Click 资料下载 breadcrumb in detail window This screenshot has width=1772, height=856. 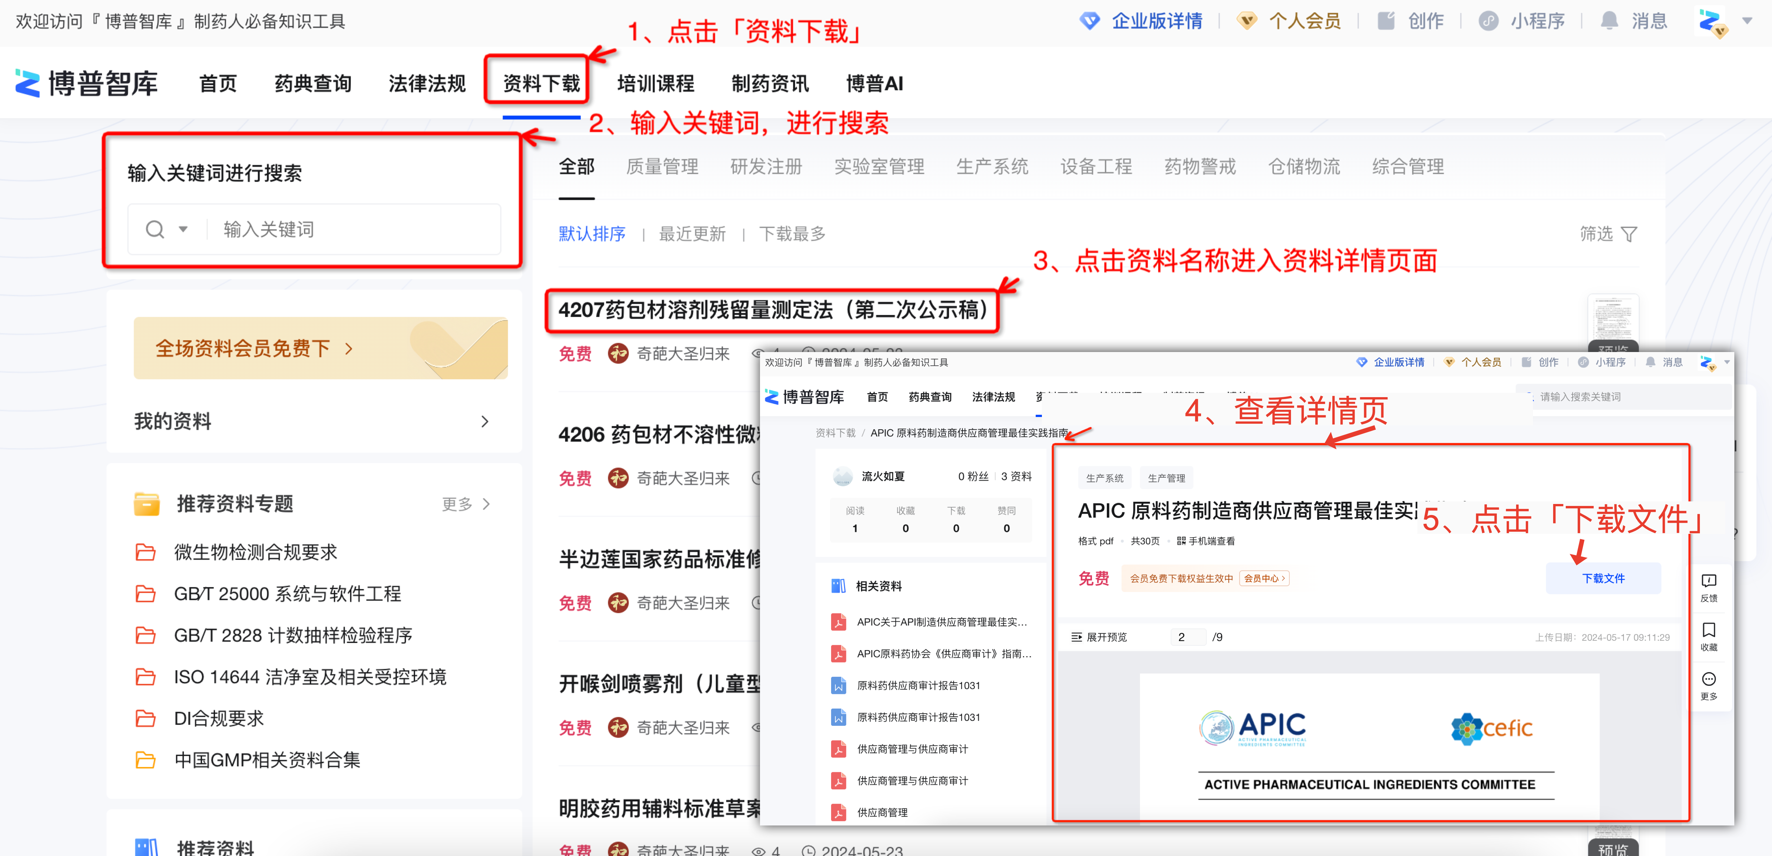pos(835,433)
